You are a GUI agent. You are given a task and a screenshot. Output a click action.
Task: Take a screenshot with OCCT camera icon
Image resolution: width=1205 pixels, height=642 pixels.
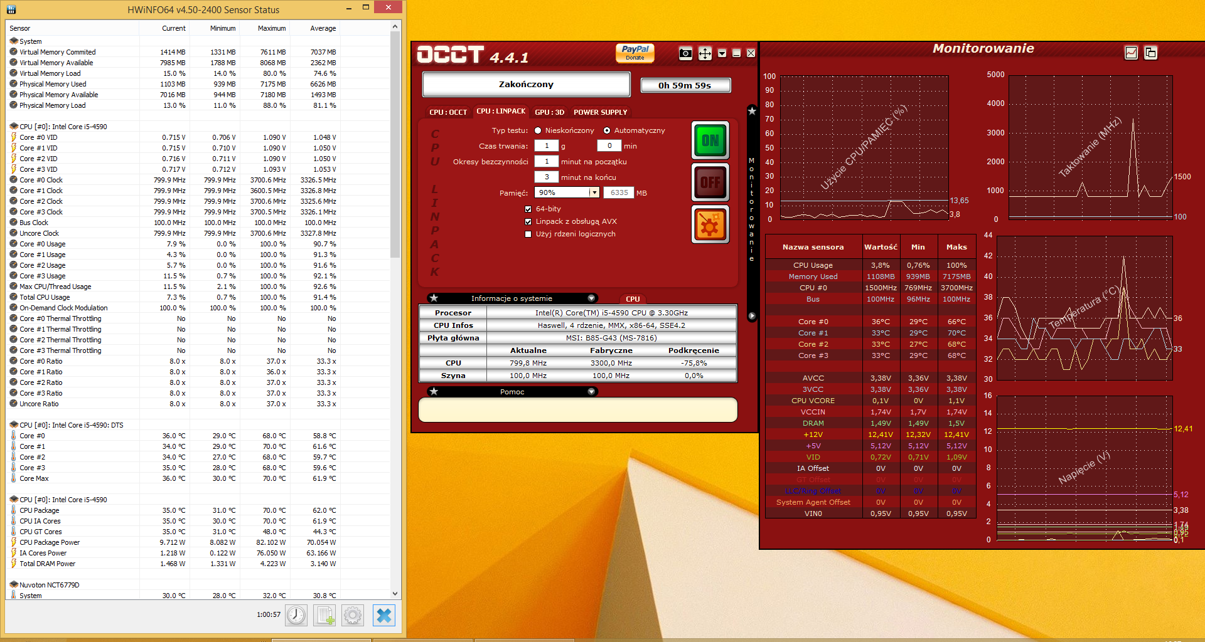tap(685, 53)
